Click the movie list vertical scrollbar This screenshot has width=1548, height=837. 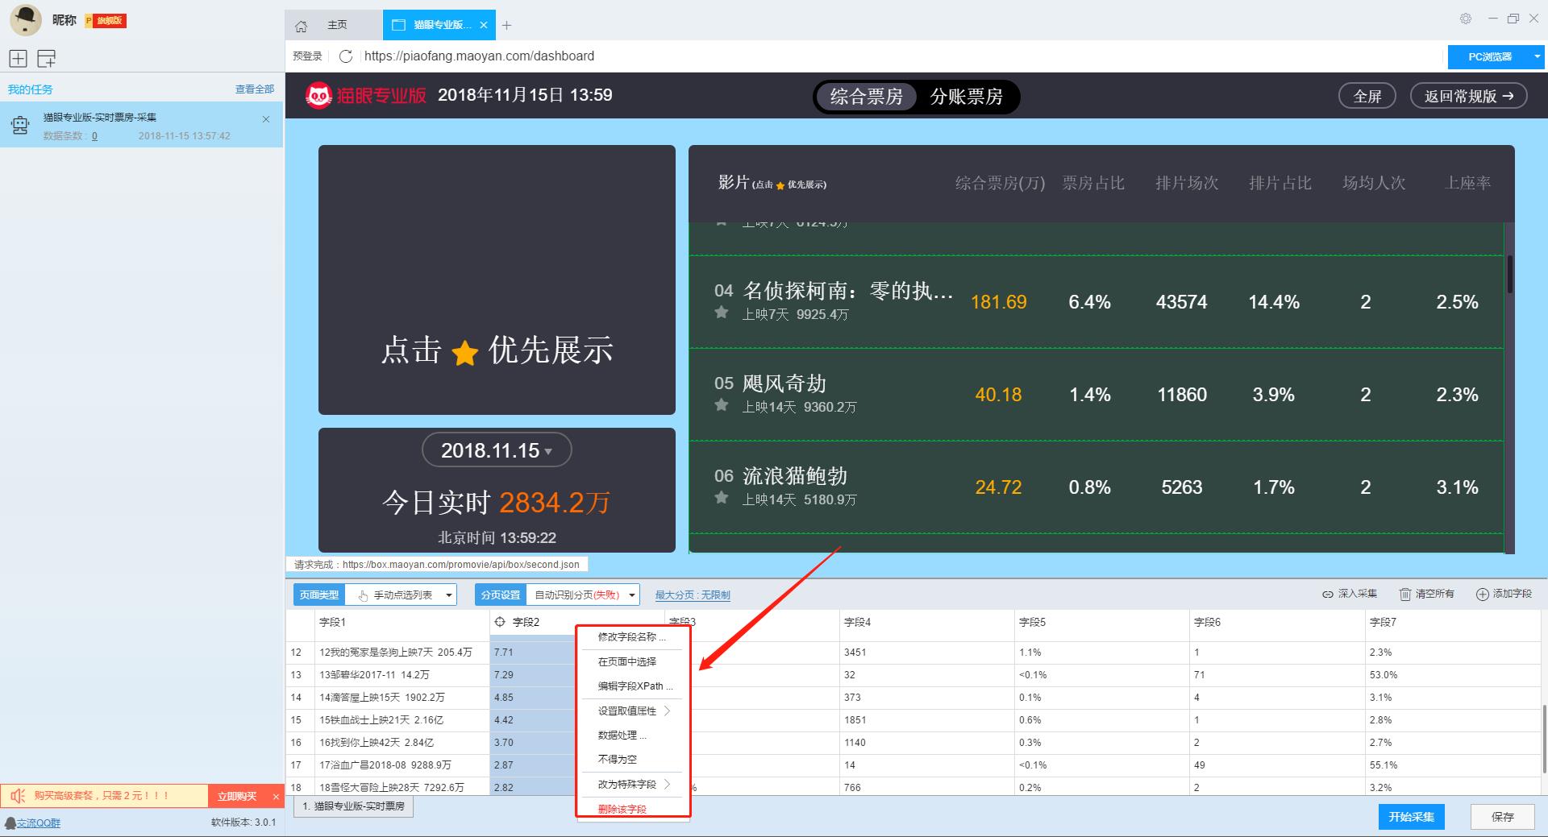tap(1510, 274)
